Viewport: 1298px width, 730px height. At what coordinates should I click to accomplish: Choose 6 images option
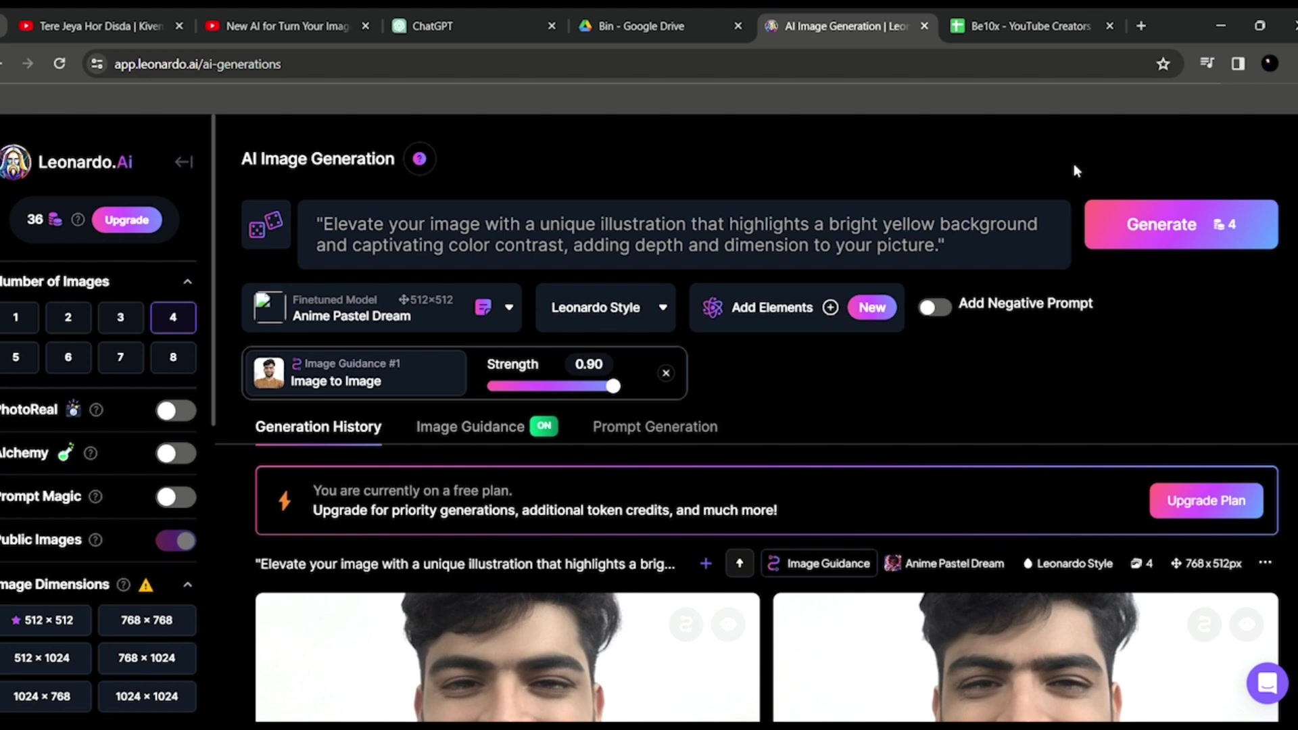(68, 357)
